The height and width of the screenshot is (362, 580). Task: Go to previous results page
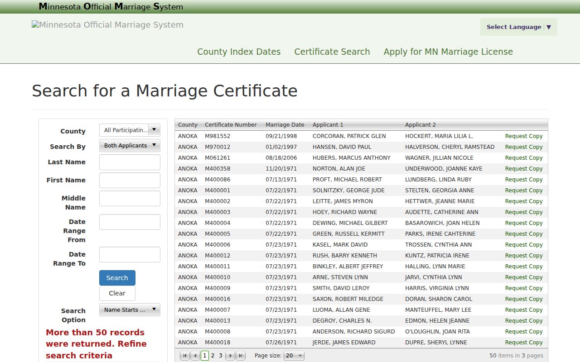click(x=195, y=356)
